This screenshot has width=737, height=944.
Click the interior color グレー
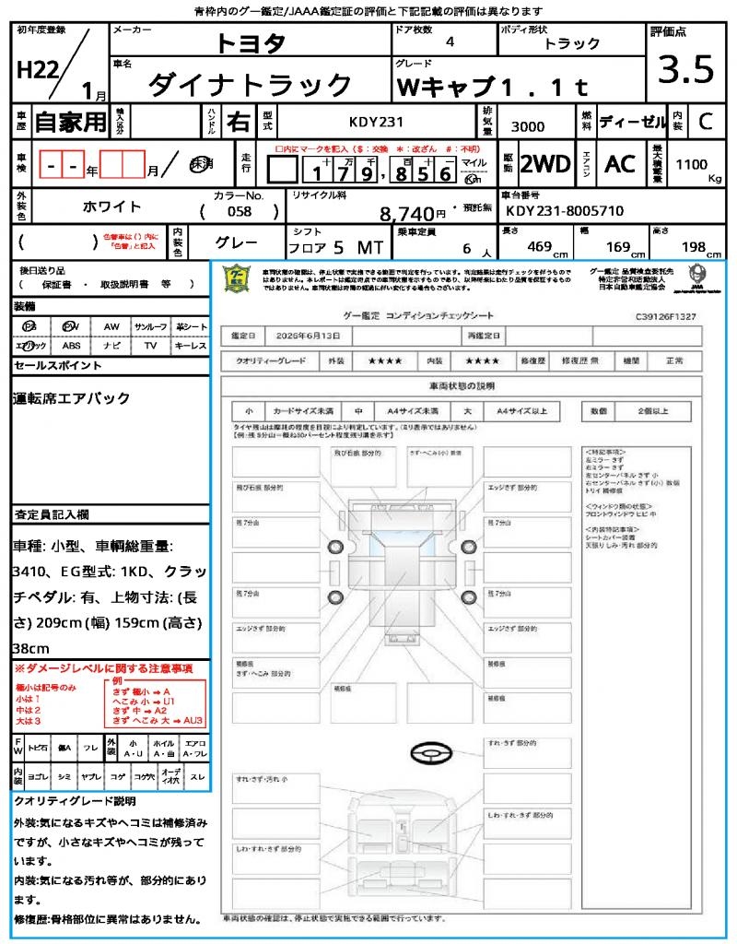click(237, 242)
